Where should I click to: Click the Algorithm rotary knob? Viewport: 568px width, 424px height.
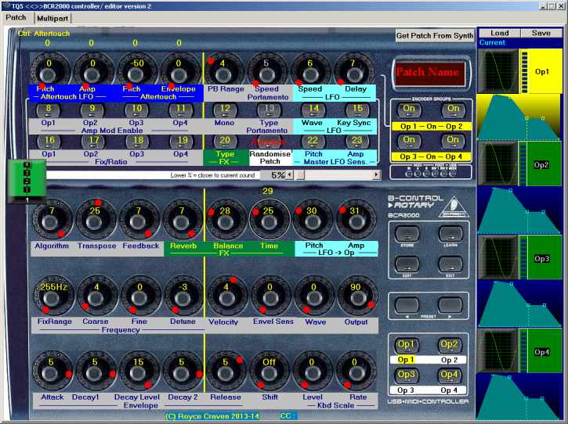pos(52,221)
